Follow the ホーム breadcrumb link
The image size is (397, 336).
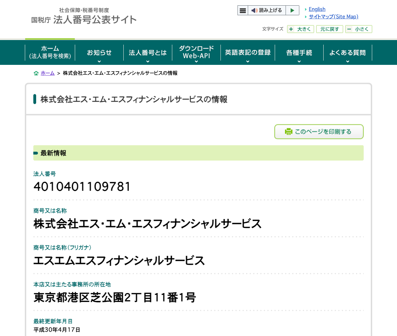47,73
